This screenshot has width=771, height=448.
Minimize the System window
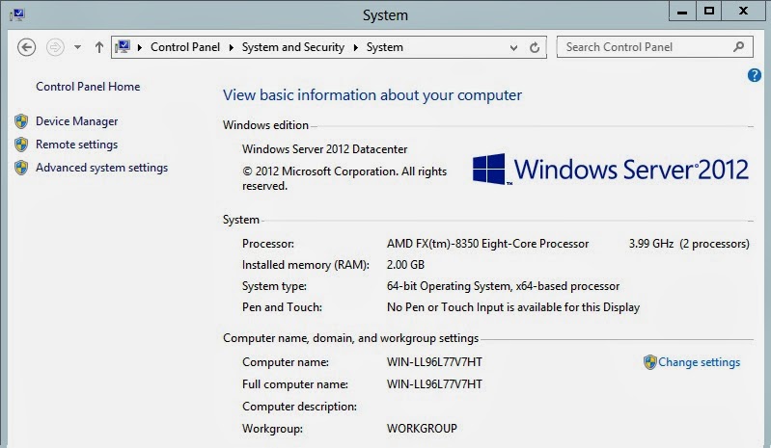point(682,11)
